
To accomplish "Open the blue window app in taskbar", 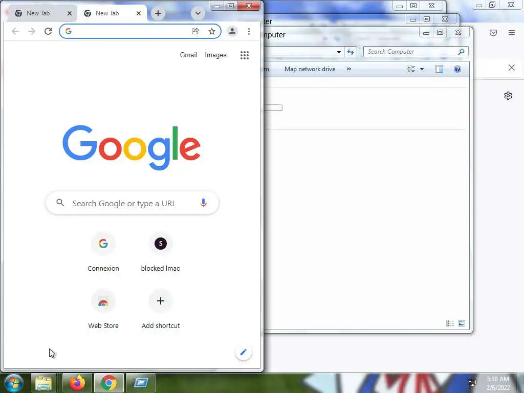I will 141,383.
